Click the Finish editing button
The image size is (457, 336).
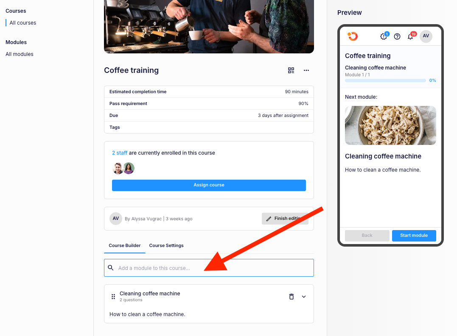[285, 219]
